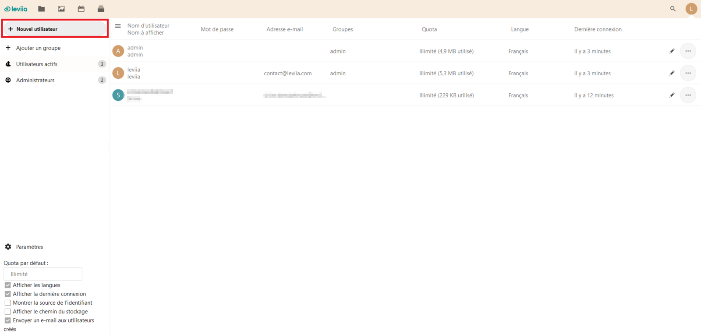
Task: Click the leviia user avatar
Action: click(x=118, y=73)
